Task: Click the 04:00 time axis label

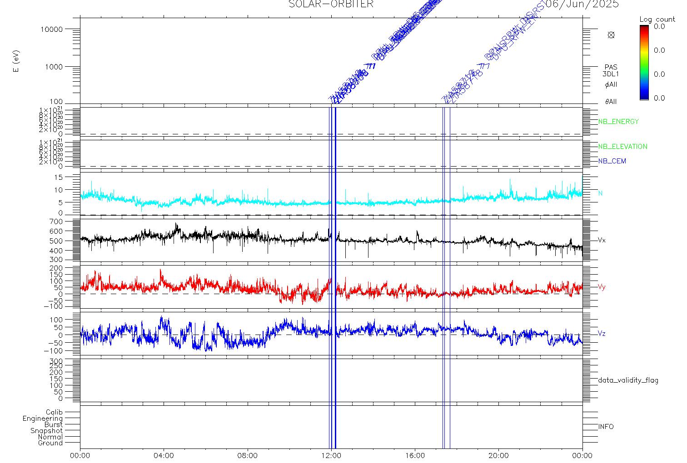Action: [x=164, y=456]
